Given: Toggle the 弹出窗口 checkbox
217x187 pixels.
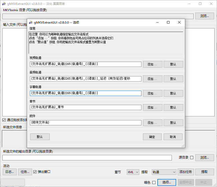Looking at the screenshot, I should 35,172.
